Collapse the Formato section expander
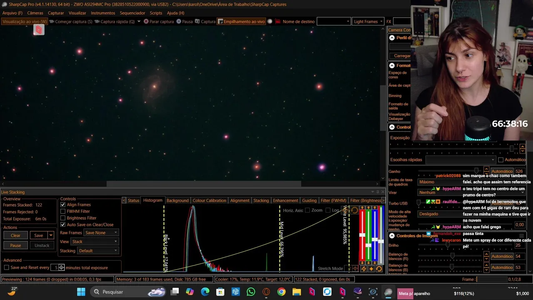 [392, 66]
